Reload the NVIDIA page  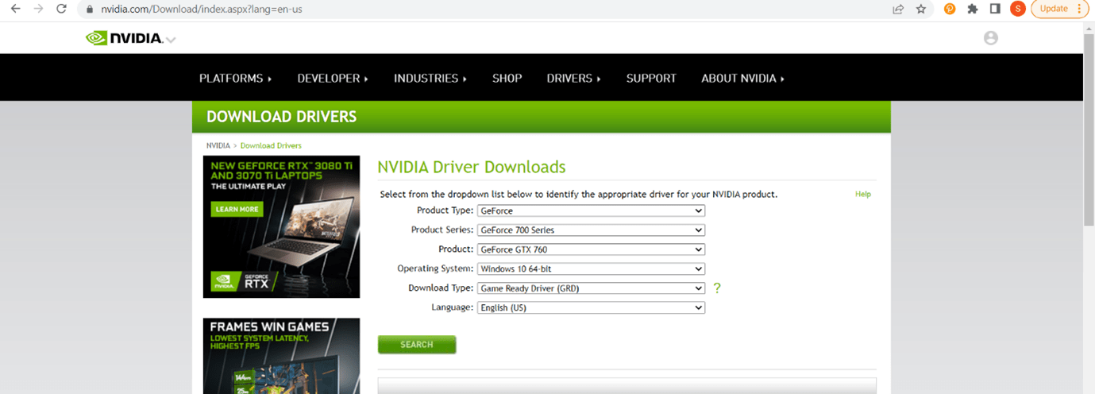coord(61,9)
